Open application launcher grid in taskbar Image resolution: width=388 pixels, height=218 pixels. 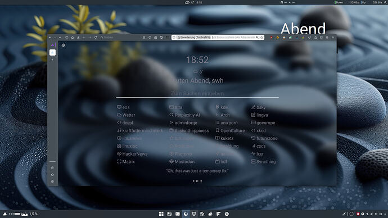161,214
